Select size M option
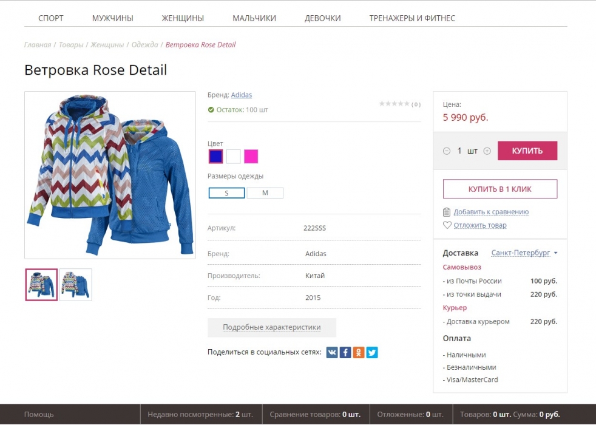The image size is (596, 425). click(265, 193)
